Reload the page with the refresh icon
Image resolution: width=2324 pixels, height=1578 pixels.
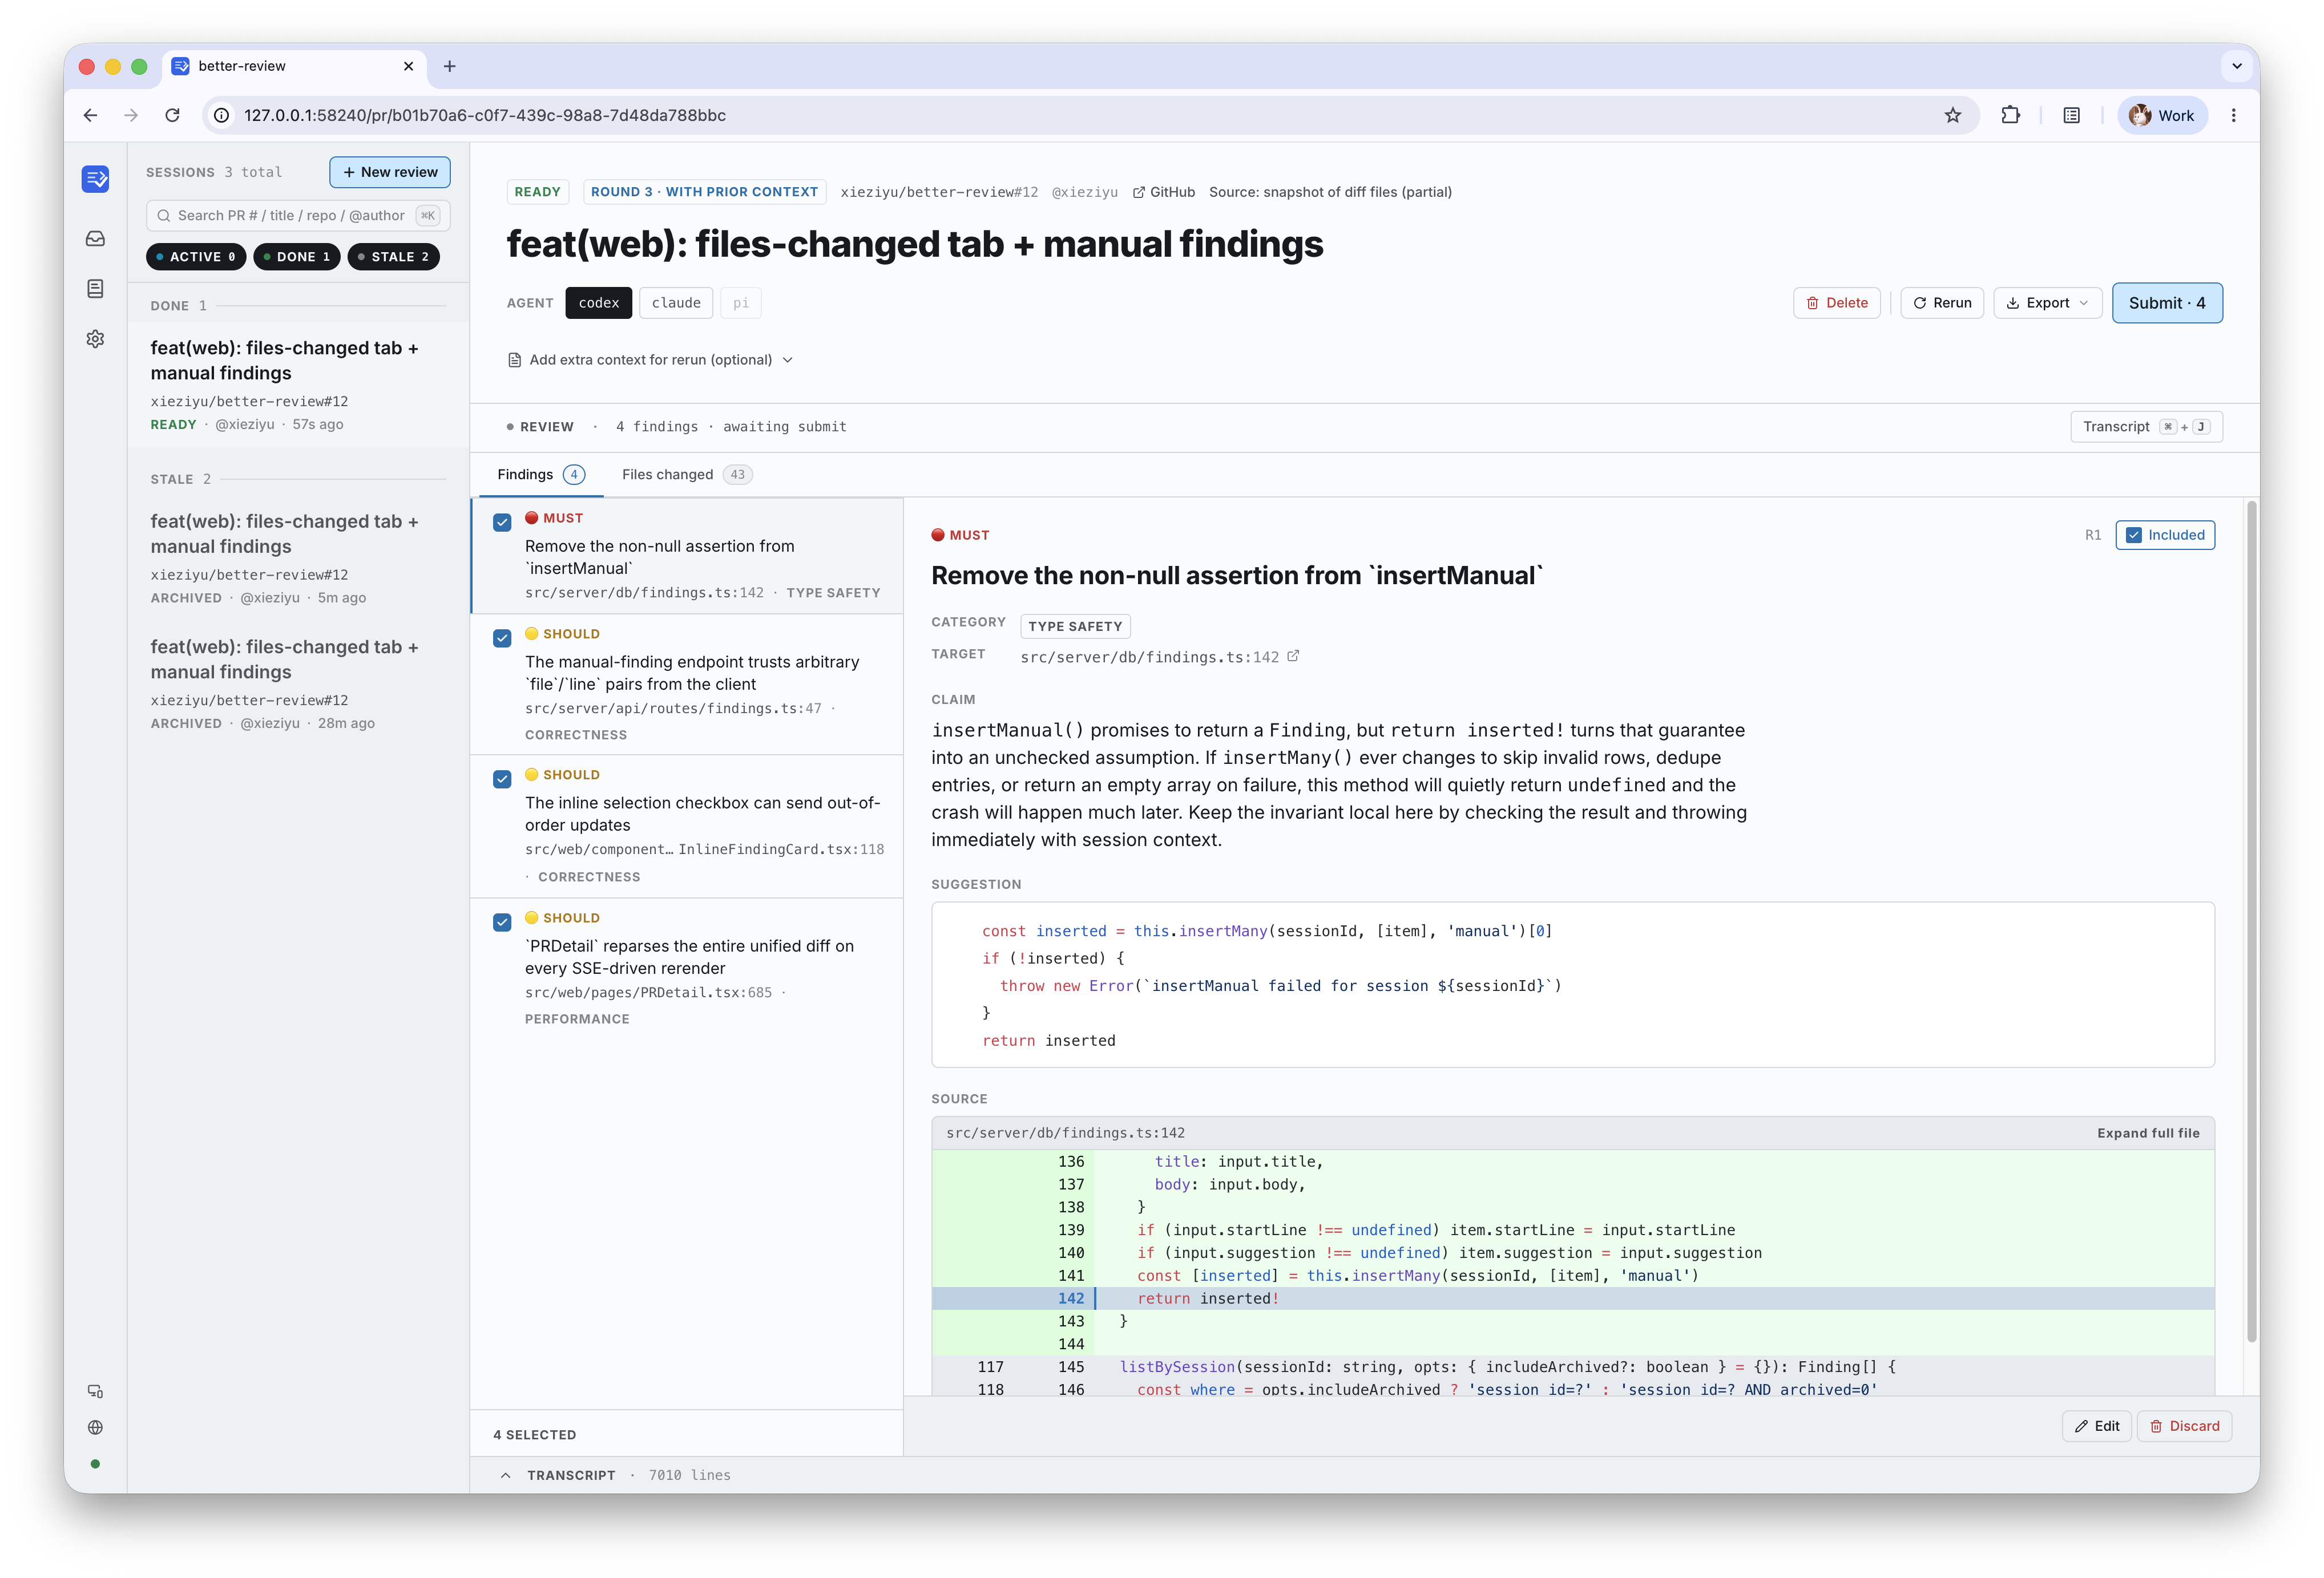point(172,115)
